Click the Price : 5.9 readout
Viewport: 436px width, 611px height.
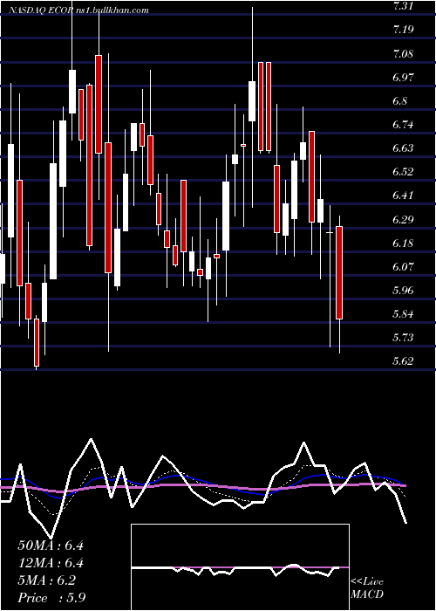(51, 598)
